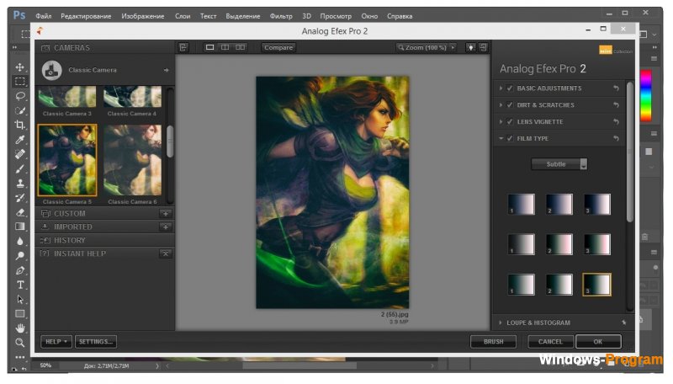Select the Hand tool

pyautogui.click(x=19, y=328)
